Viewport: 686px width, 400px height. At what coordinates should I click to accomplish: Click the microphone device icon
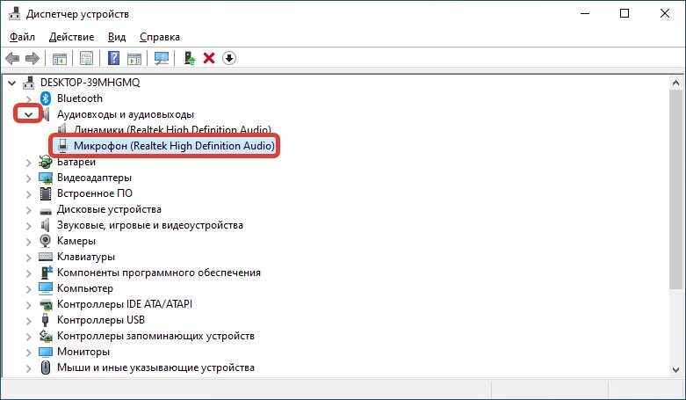[63, 146]
